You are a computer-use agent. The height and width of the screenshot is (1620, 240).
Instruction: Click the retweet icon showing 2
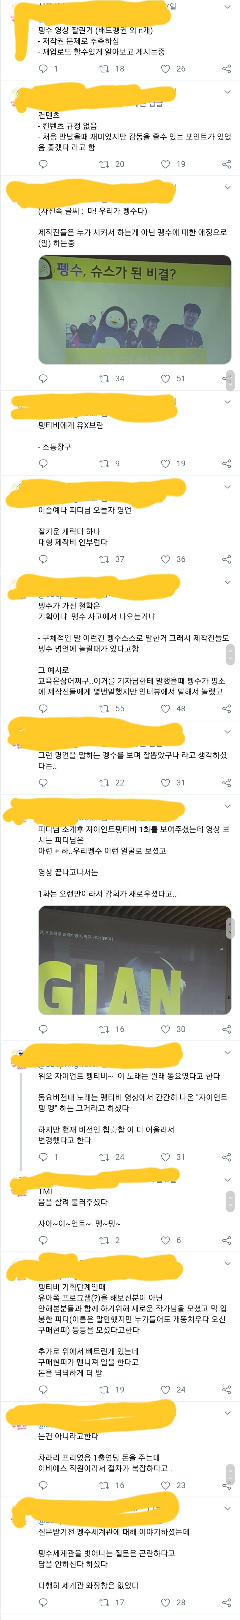[105, 1240]
